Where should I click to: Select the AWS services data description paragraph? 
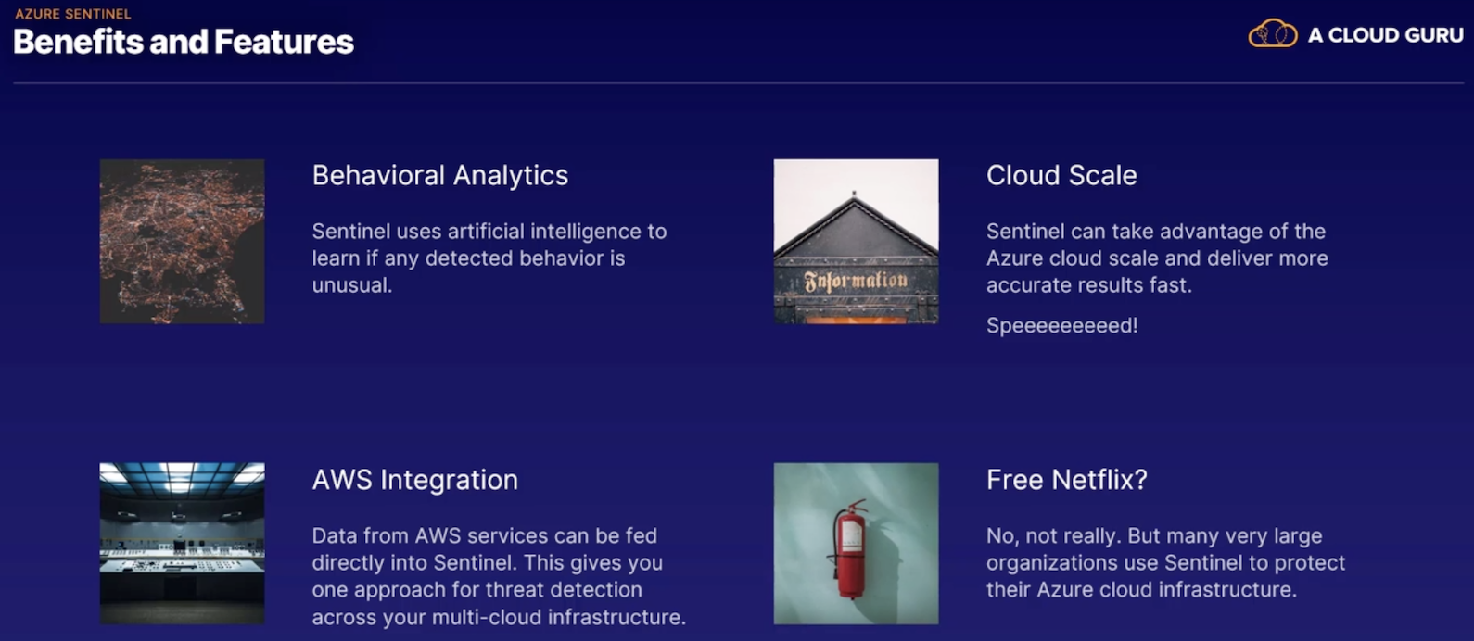click(498, 576)
